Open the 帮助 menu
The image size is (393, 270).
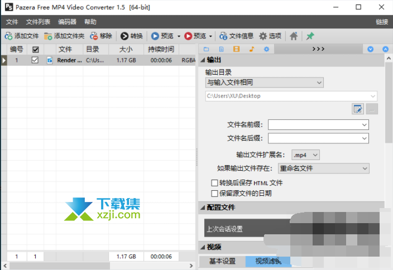90,22
